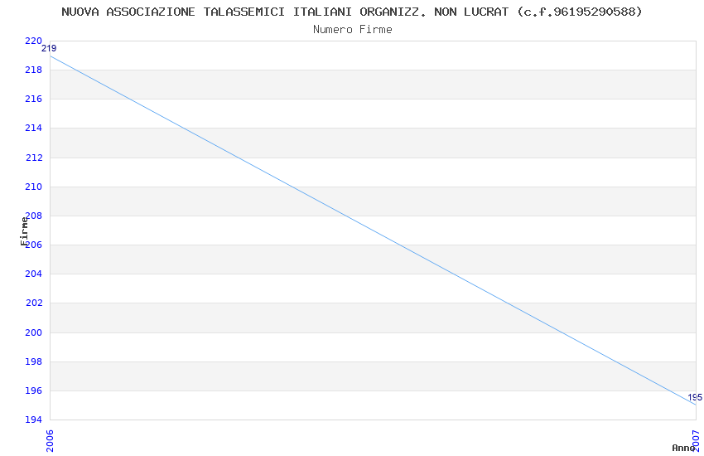
Task: Click the subtitle 'Numero Firme'
Action: pyautogui.click(x=353, y=30)
